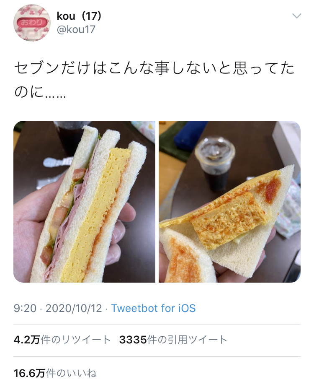View the right photo of opened sandwich
Screen dimensions: 314x382
(229, 201)
